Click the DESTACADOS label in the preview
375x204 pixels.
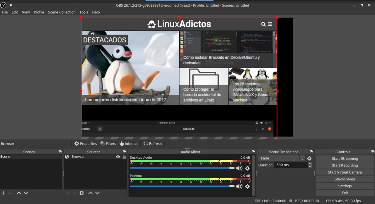point(105,40)
